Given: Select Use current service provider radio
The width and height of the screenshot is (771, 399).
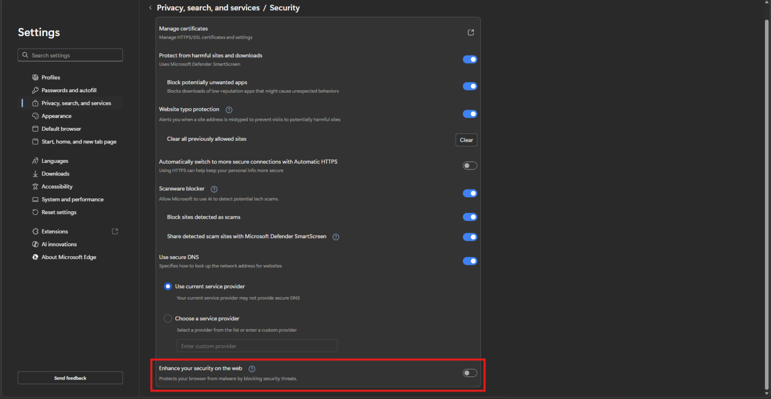Looking at the screenshot, I should (168, 286).
